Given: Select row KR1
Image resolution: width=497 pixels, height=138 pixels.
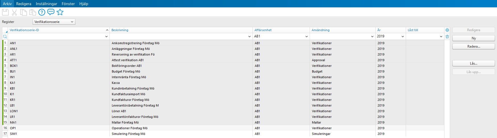Looking at the screenshot, I should click(223, 100).
